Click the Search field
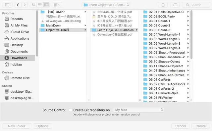212x131 pixels. [196, 5]
